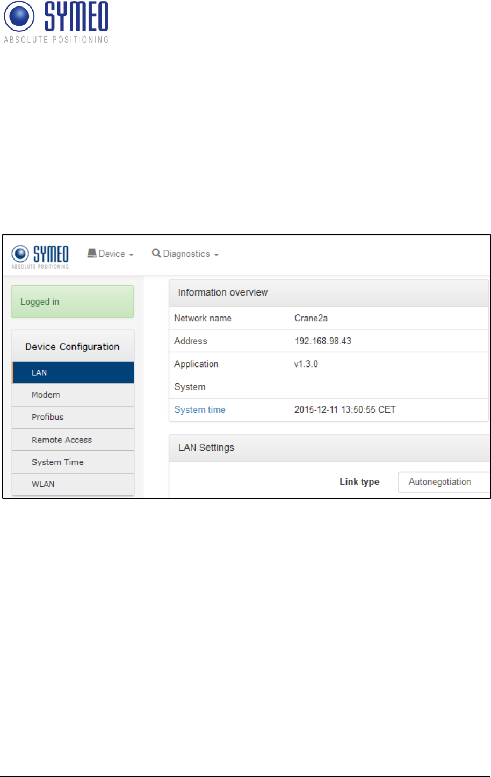
Task: Click the Logged in status box
Action: 73,301
